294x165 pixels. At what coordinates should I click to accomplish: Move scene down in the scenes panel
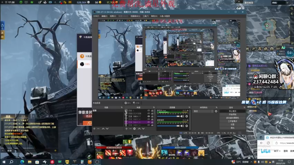point(107,129)
